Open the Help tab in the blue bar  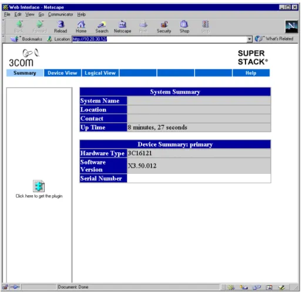coord(251,73)
